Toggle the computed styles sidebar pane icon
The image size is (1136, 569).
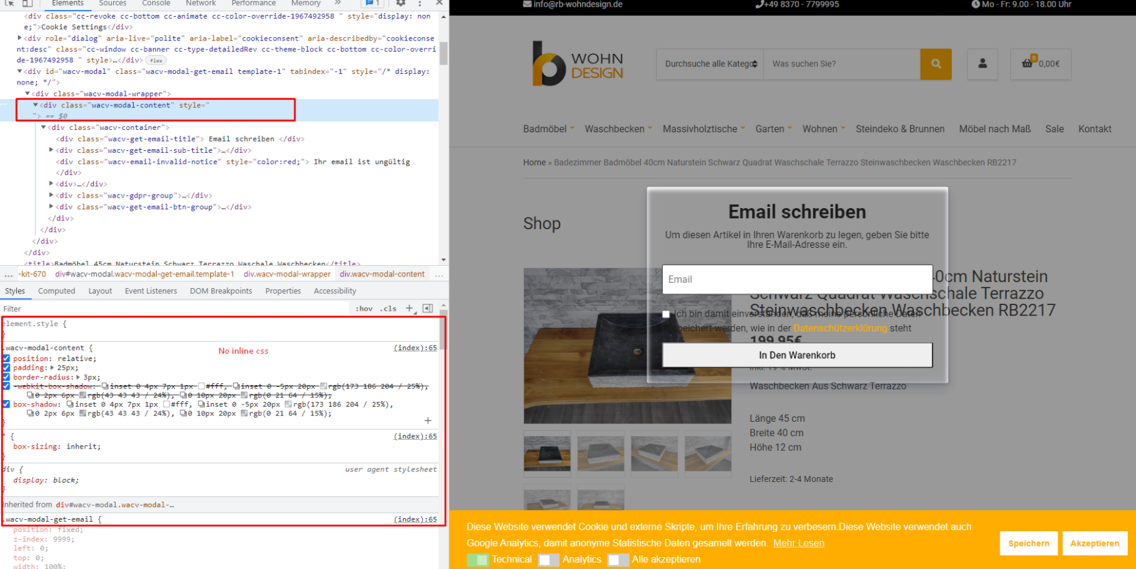(428, 308)
